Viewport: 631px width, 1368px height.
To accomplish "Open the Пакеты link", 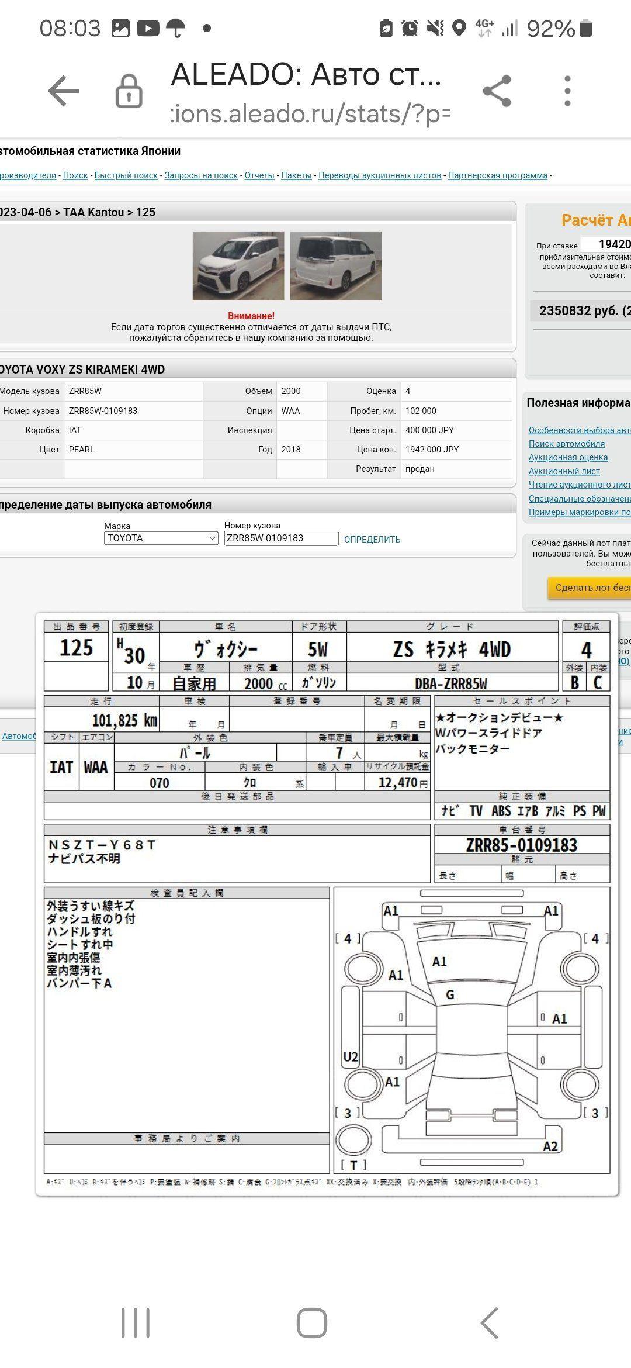I will click(296, 175).
